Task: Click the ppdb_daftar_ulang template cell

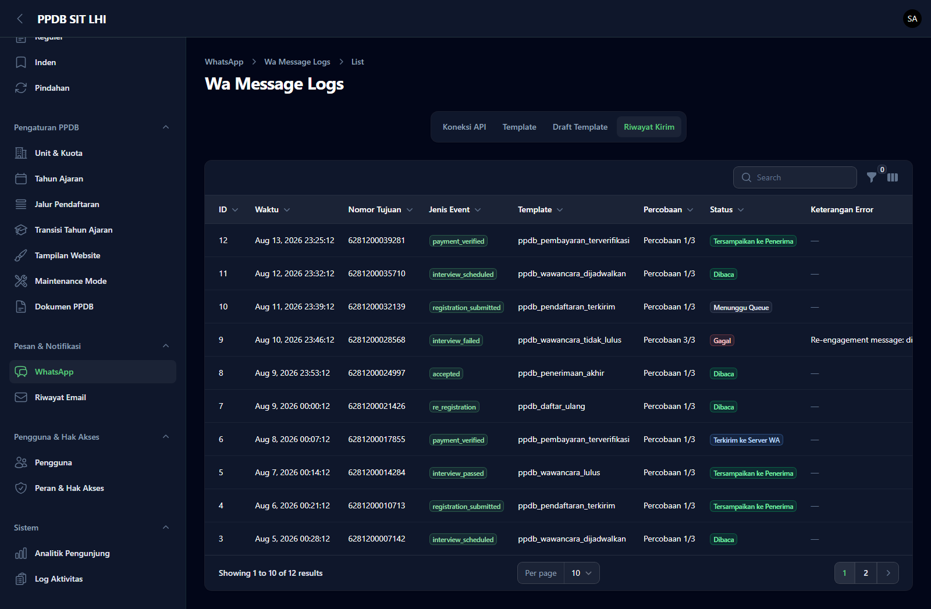Action: click(x=552, y=406)
